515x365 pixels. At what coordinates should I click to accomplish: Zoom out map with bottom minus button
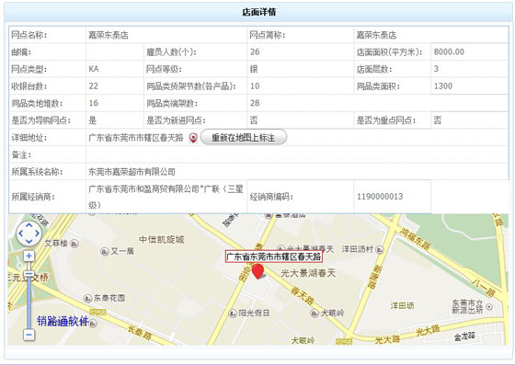[x=29, y=335]
